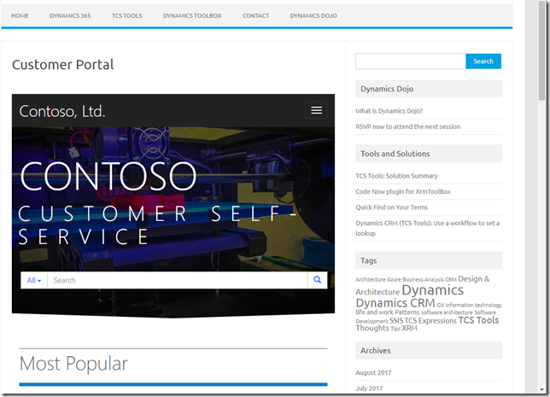550x397 pixels.
Task: Open the Contoso, Ltd. brand link
Action: pyautogui.click(x=62, y=111)
